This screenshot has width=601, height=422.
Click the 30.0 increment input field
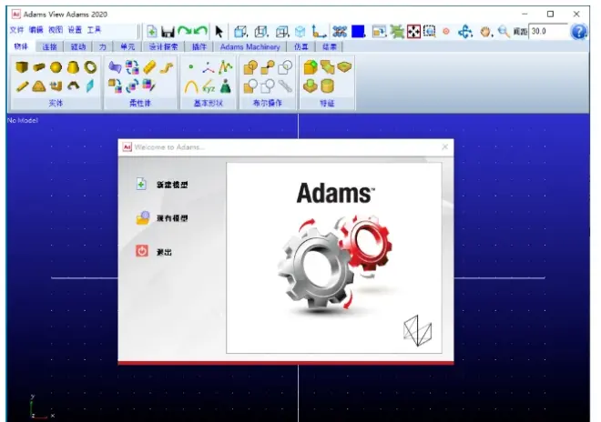tap(548, 32)
